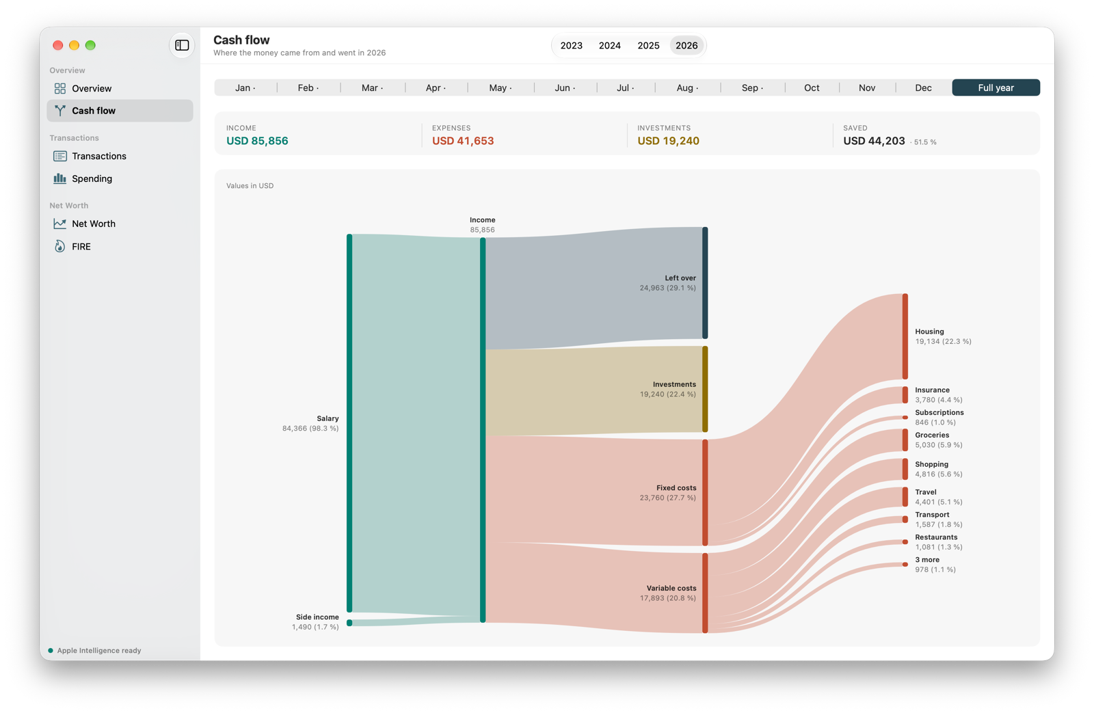Select the 2026 year segment
Image resolution: width=1094 pixels, height=713 pixels.
(x=686, y=46)
